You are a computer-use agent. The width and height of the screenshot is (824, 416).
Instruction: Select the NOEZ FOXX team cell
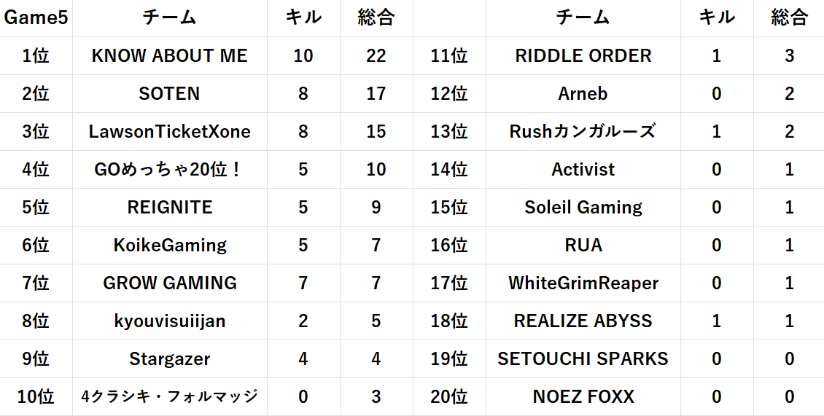583,397
